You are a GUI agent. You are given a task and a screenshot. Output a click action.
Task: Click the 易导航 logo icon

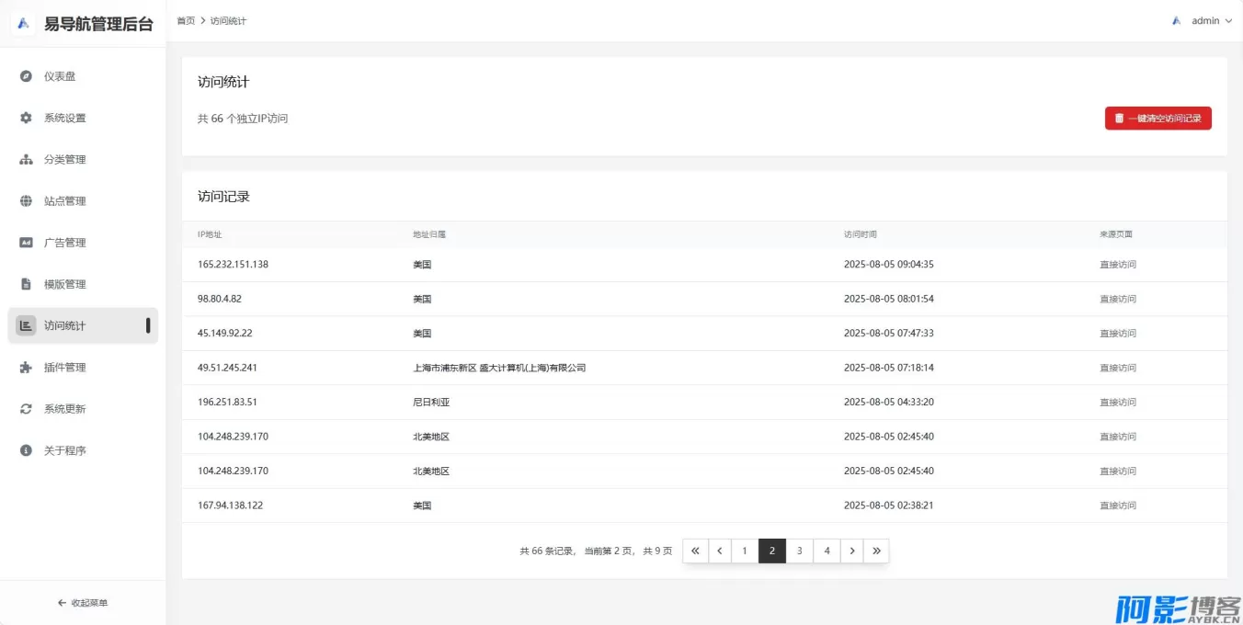(23, 23)
